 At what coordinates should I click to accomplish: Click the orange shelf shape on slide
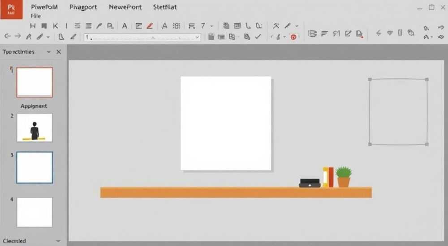coord(236,192)
